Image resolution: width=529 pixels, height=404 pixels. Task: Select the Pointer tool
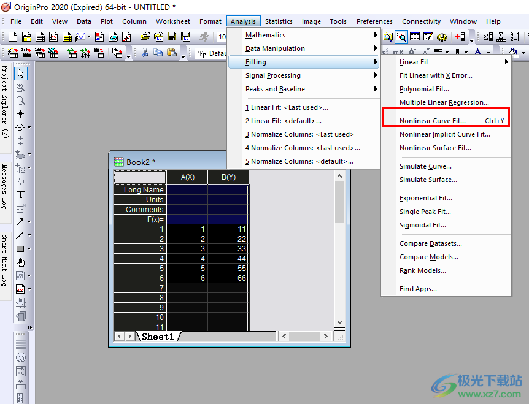point(21,73)
